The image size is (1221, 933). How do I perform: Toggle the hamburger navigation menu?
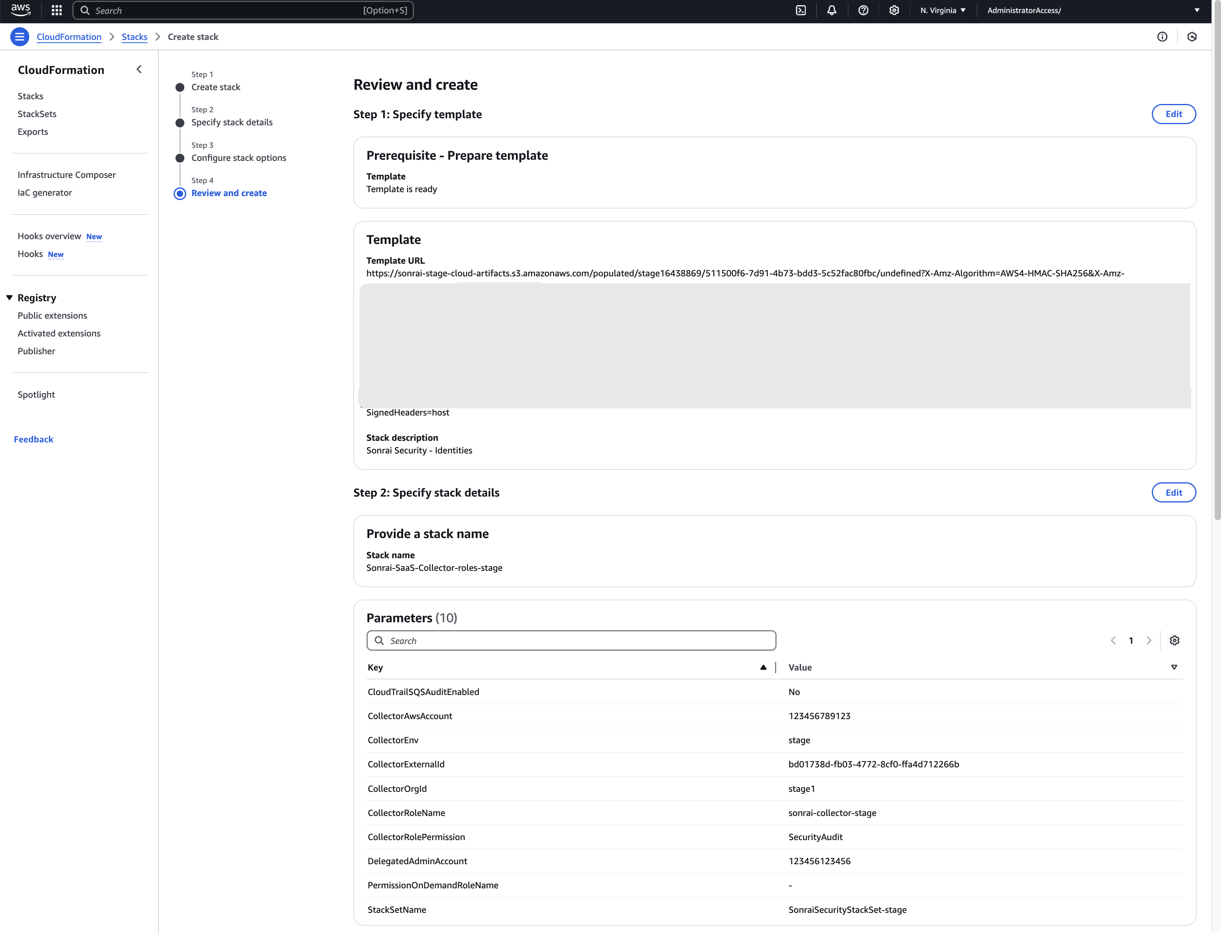[x=19, y=37]
